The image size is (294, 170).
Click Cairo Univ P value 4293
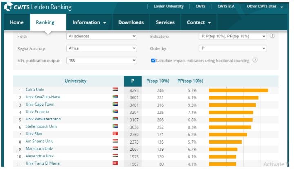click(134, 90)
